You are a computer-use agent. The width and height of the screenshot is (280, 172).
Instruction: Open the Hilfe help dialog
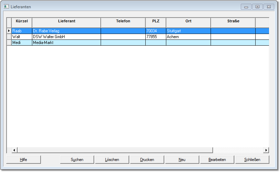click(x=23, y=160)
